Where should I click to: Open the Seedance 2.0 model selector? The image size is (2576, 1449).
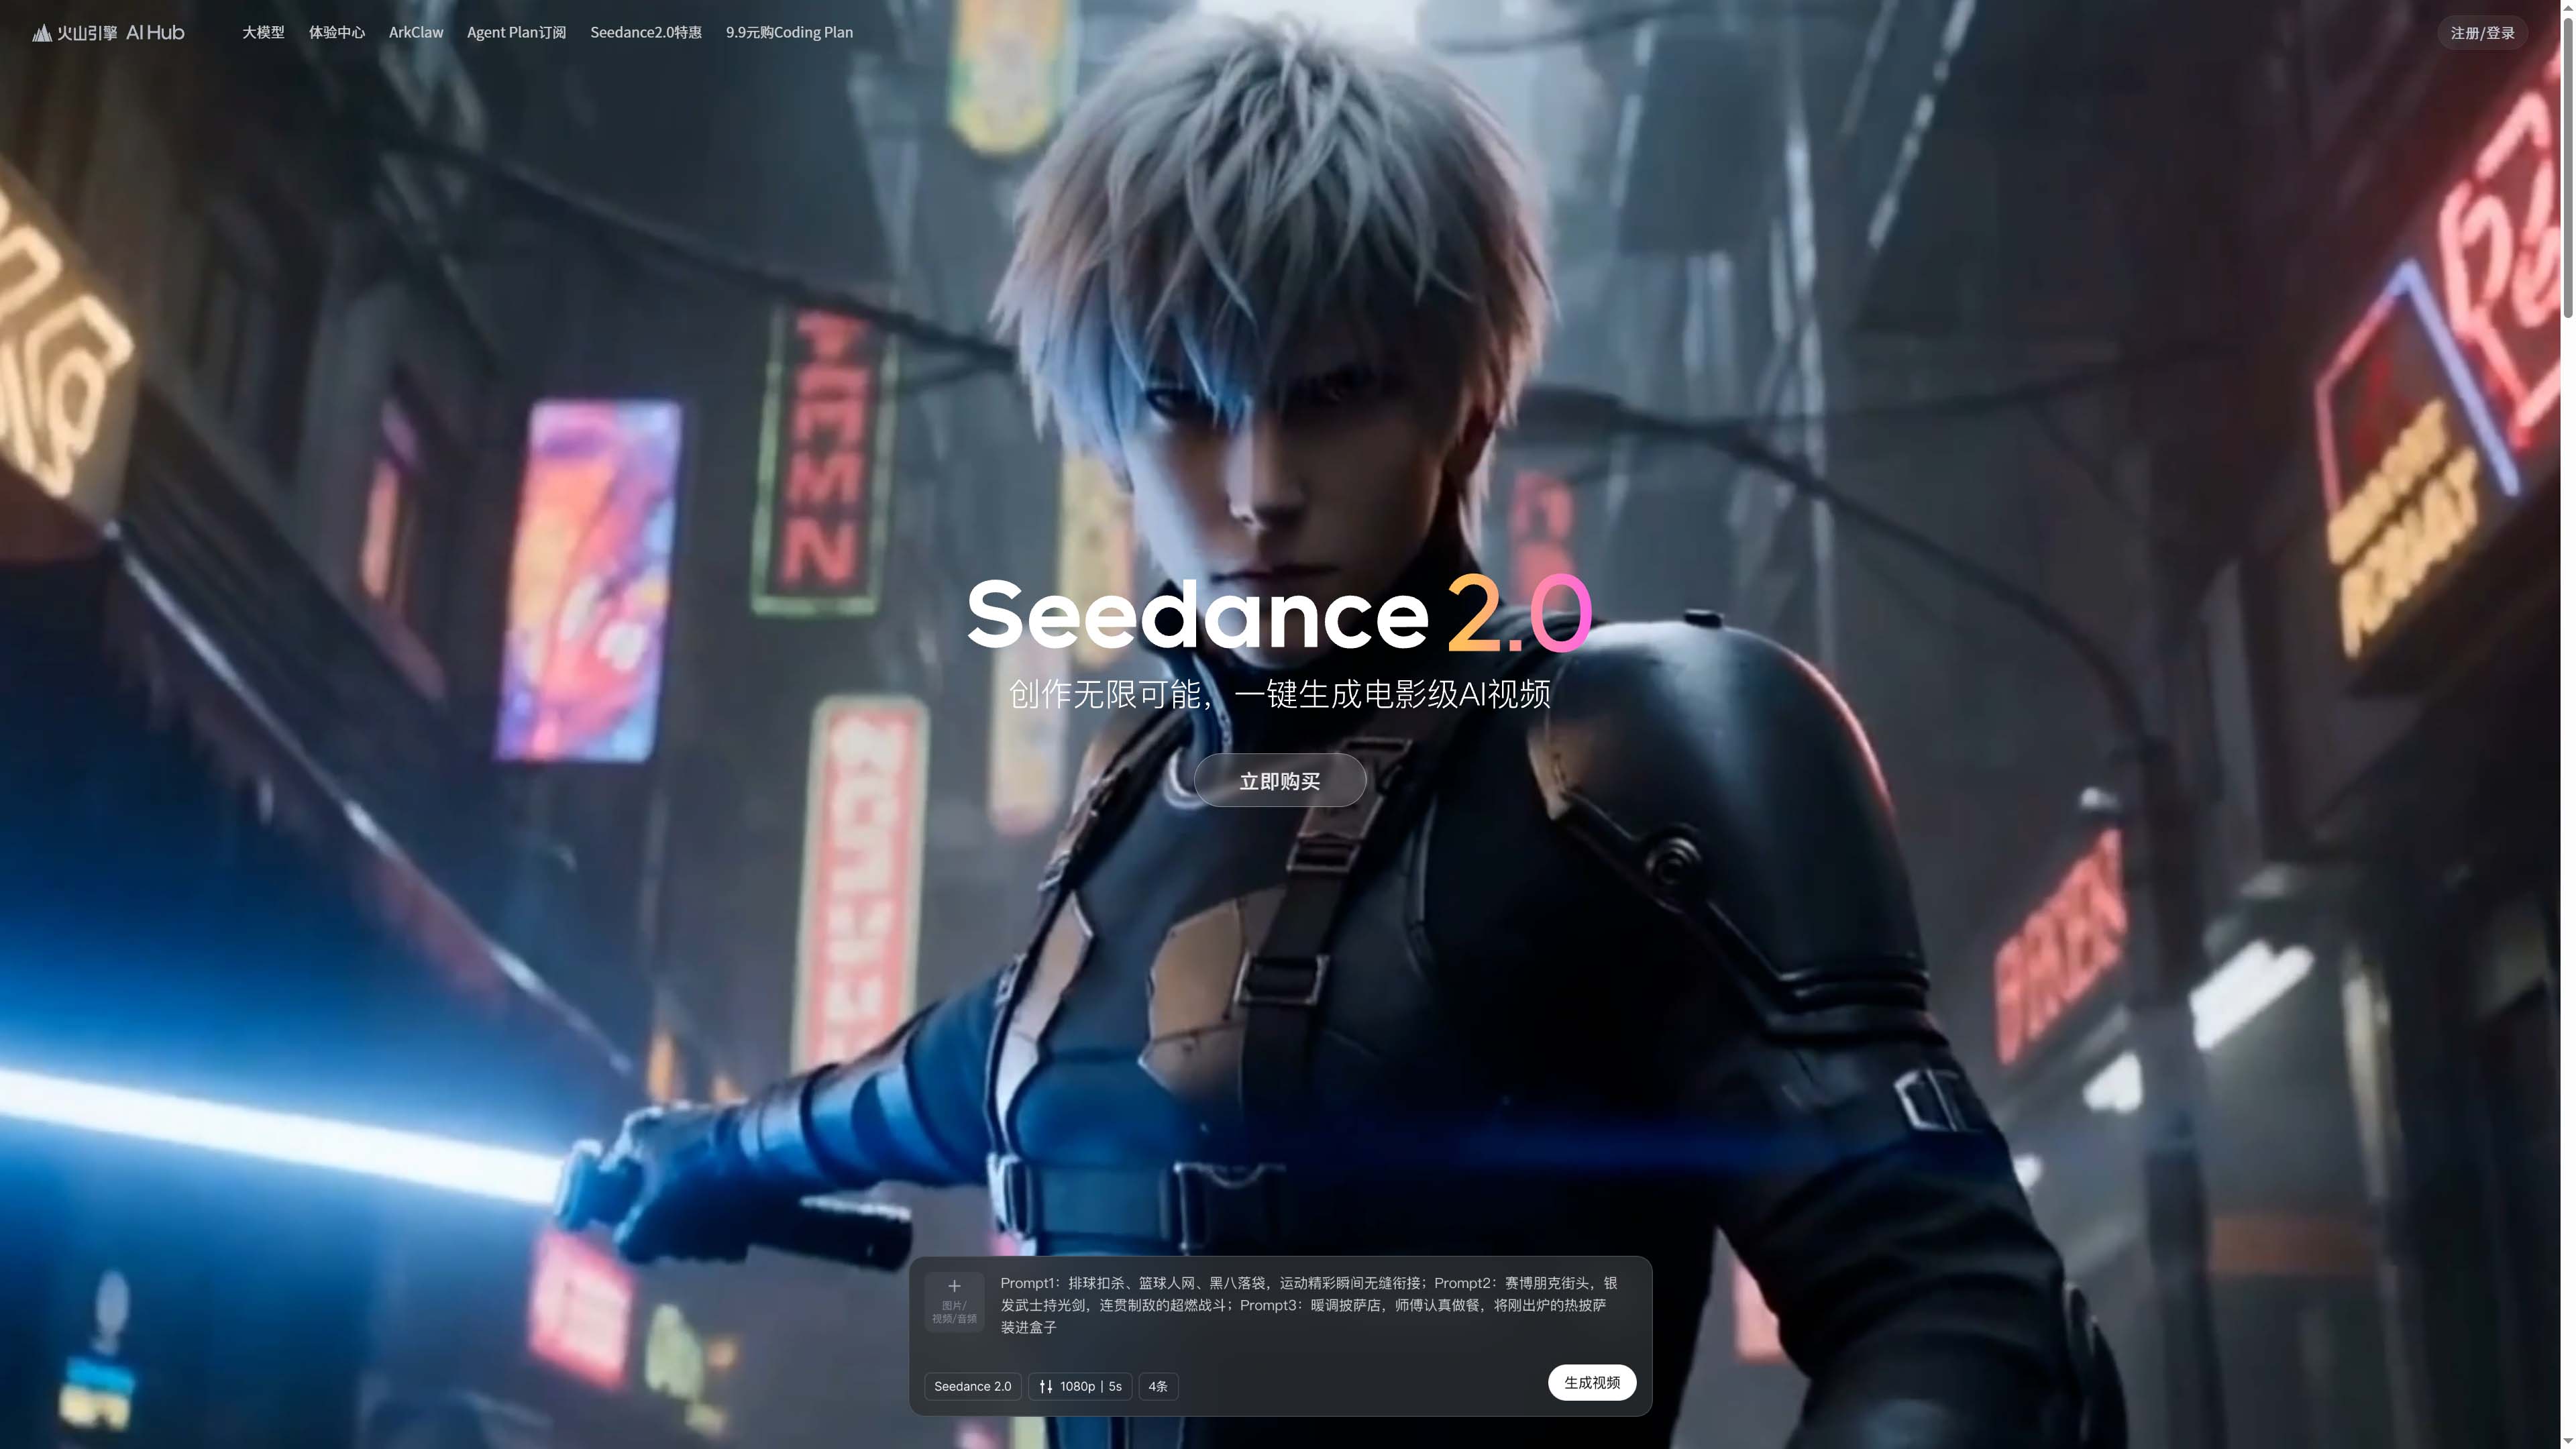pyautogui.click(x=972, y=1386)
